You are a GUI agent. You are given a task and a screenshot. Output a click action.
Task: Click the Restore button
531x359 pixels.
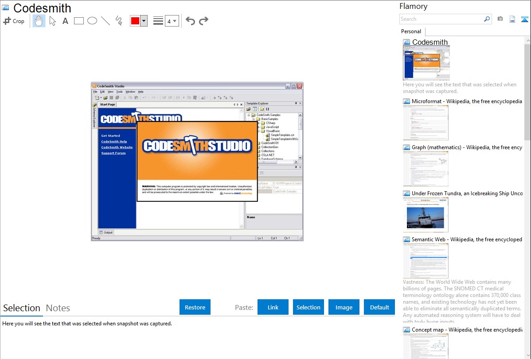coord(195,307)
